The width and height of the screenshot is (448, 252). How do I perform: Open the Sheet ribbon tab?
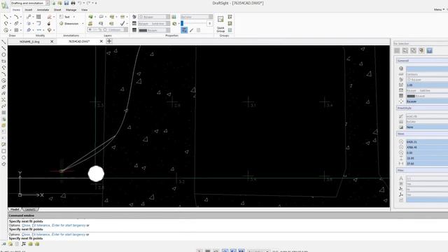pos(57,10)
